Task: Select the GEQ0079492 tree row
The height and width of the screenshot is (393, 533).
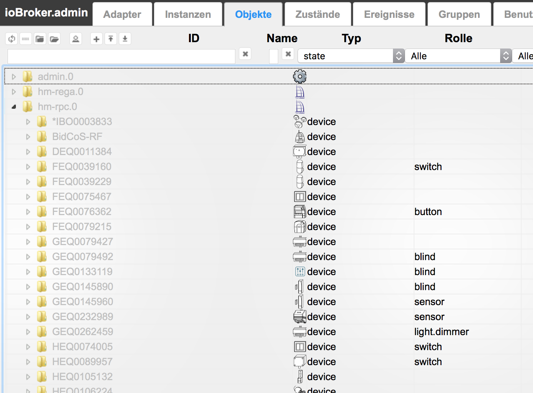Action: [269, 257]
